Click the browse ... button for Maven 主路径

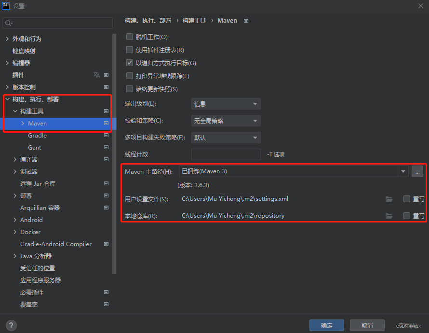(417, 172)
